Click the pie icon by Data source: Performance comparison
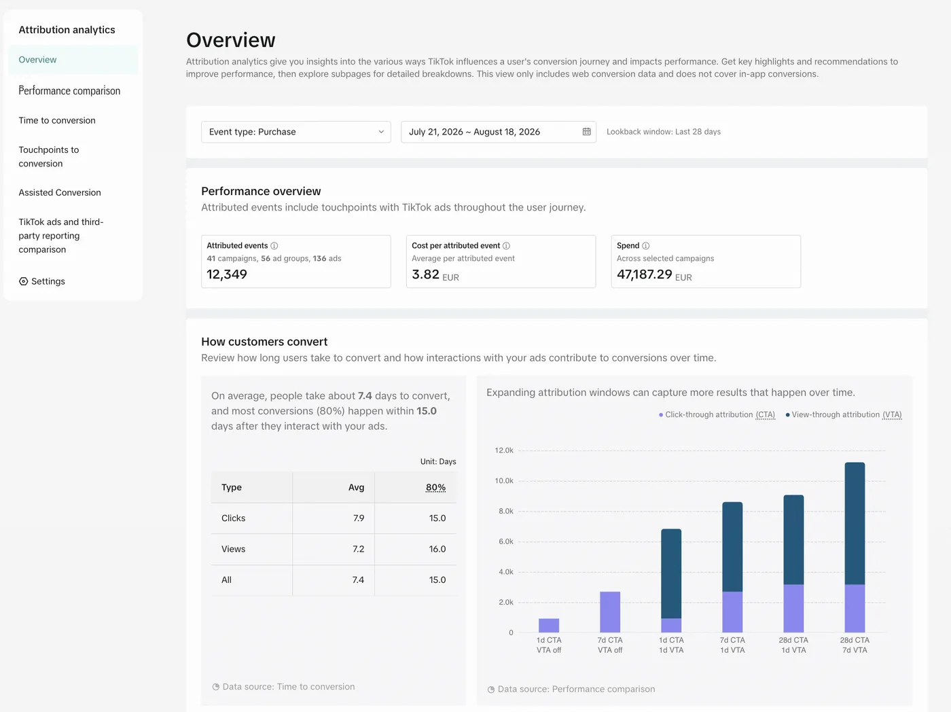This screenshot has height=712, width=951. tap(491, 690)
